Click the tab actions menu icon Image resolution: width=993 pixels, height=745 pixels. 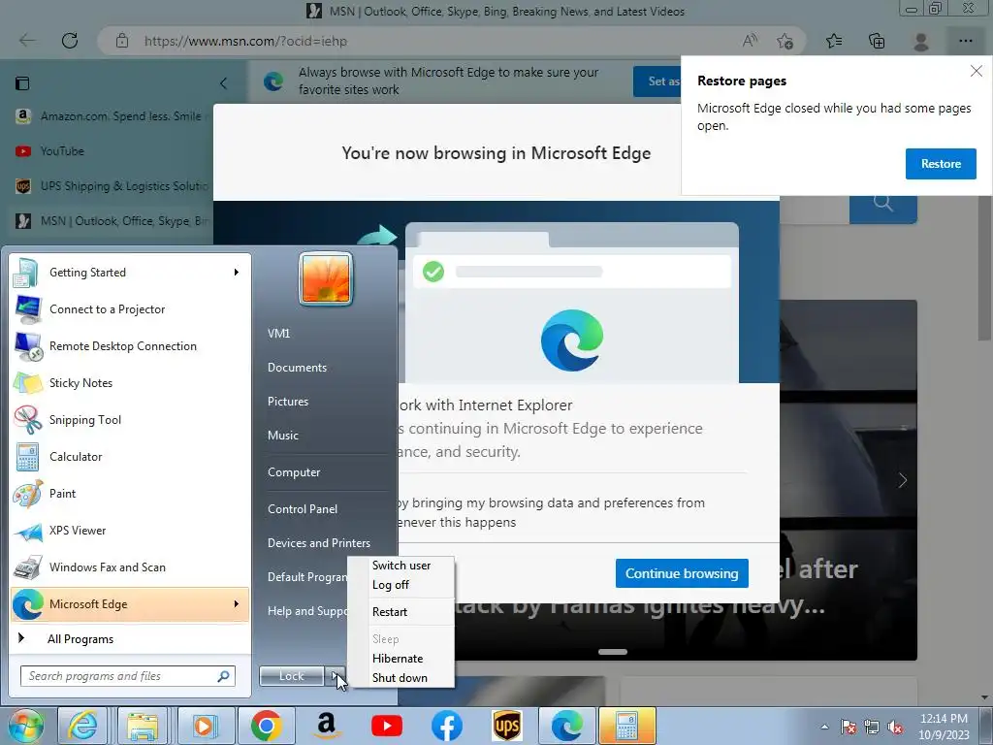pyautogui.click(x=23, y=83)
